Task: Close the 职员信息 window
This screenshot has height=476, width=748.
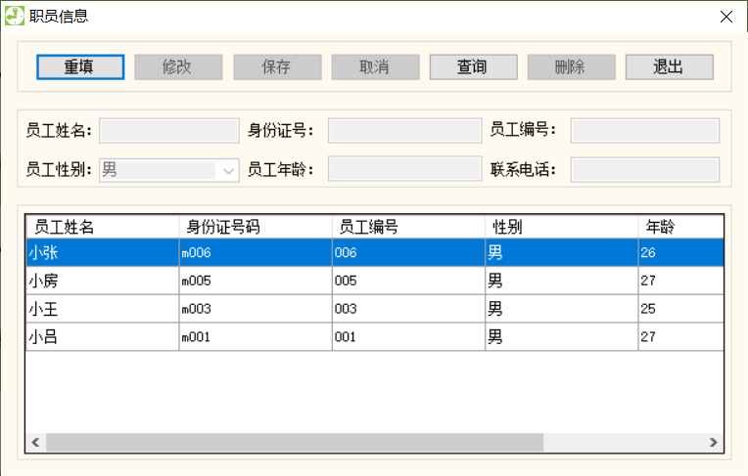Action: tap(726, 17)
